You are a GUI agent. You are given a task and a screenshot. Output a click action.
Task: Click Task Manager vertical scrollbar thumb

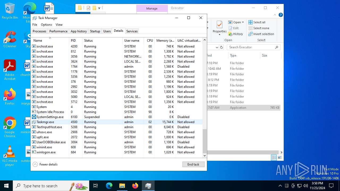click(x=205, y=141)
